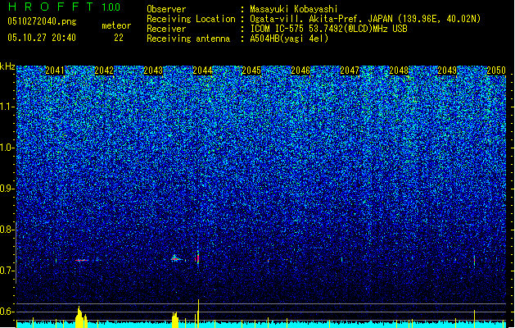Image resolution: width=515 pixels, height=328 pixels.
Task: Select the Ogata-vill. Akita-Pref. JAPAN location text
Action: click(x=365, y=19)
